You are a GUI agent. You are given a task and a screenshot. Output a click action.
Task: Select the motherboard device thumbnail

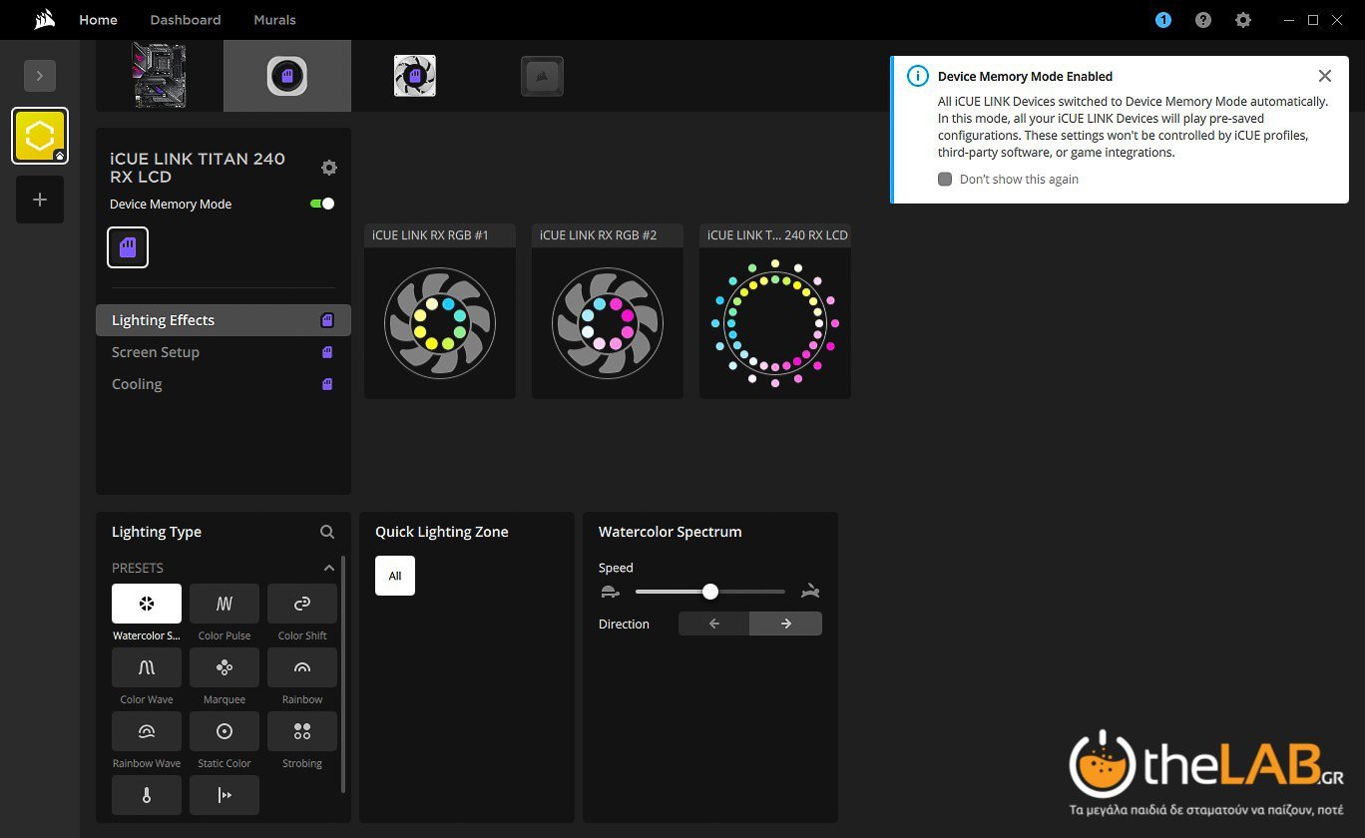[x=160, y=76]
